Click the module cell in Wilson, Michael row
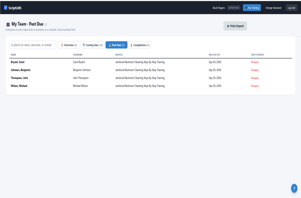This screenshot has height=198, width=301. [x=140, y=86]
